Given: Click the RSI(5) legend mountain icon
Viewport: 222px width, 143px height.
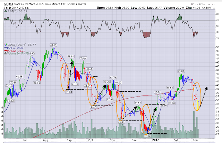Looking at the screenshot, I should point(6,11).
